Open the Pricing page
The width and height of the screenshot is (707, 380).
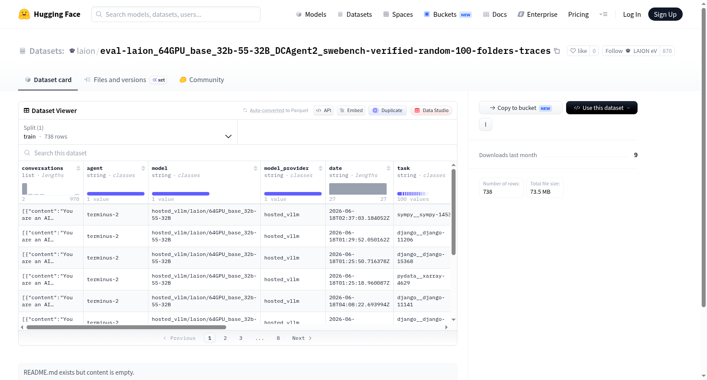pos(578,15)
